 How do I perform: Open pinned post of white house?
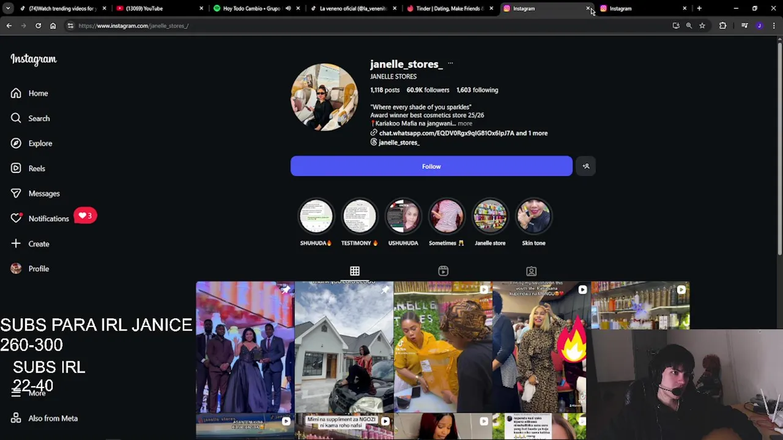[344, 347]
